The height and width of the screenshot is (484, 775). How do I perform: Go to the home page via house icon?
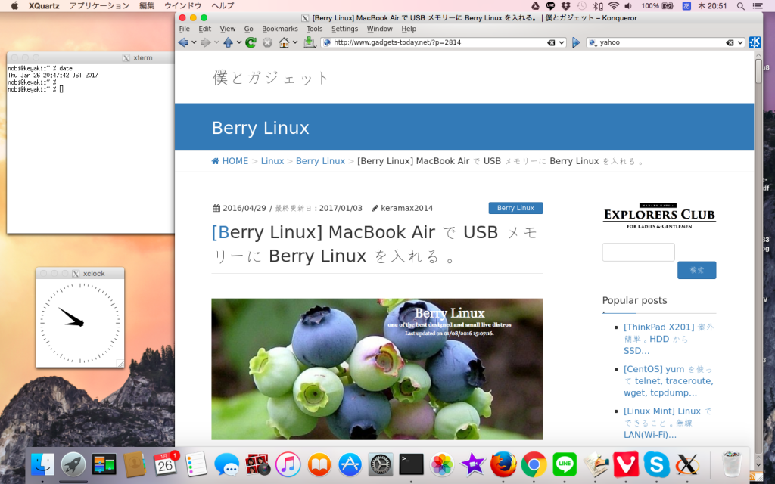click(285, 42)
